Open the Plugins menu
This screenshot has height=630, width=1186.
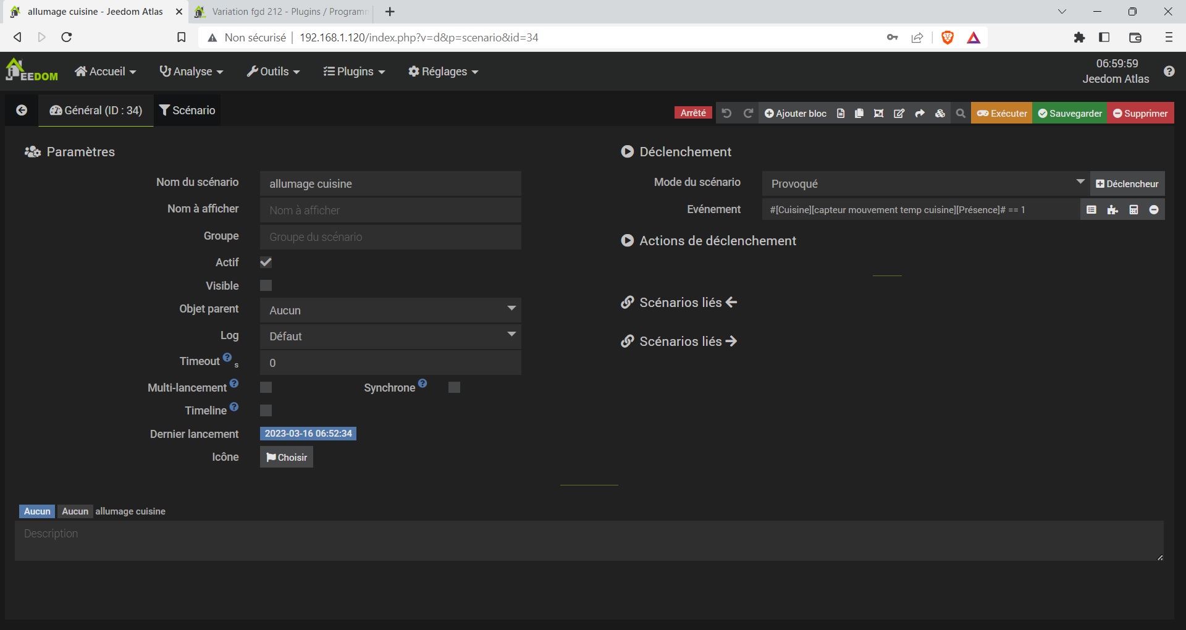[354, 72]
